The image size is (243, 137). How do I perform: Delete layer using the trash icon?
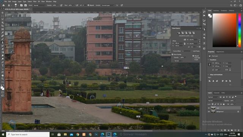coord(239,130)
